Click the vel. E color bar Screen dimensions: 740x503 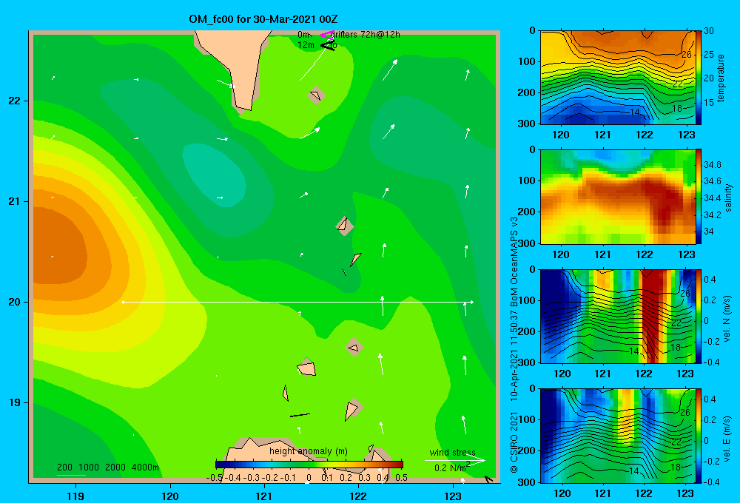point(699,436)
